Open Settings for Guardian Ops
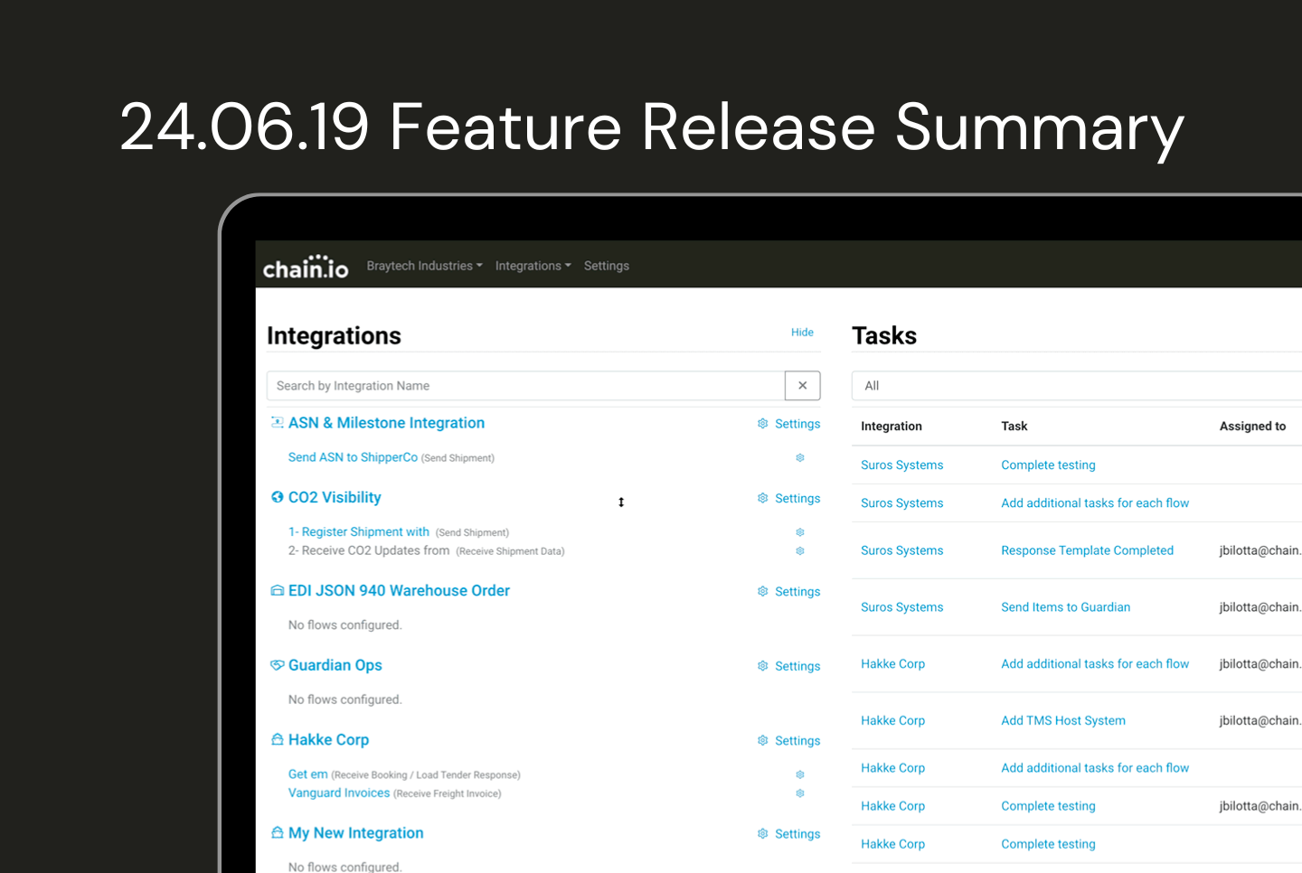 point(788,666)
